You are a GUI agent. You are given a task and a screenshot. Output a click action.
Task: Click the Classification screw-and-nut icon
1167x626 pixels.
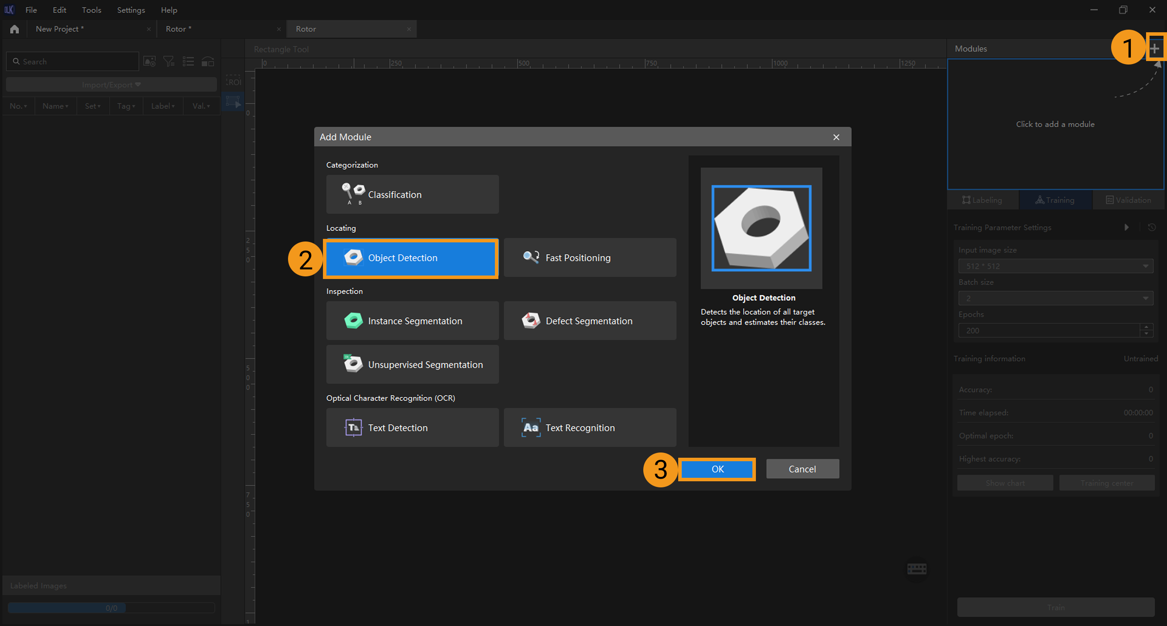[x=353, y=193]
